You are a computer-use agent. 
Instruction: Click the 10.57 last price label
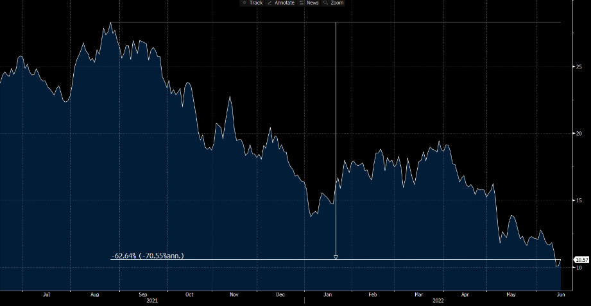coord(581,260)
